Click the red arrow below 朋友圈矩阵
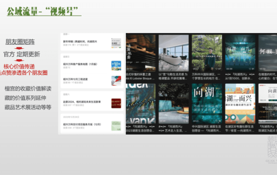The width and height of the screenshot is (277, 175). point(19,48)
